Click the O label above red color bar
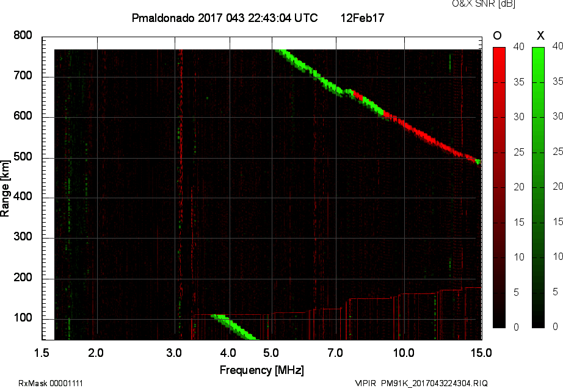The height and width of the screenshot is (388, 563). [x=498, y=35]
